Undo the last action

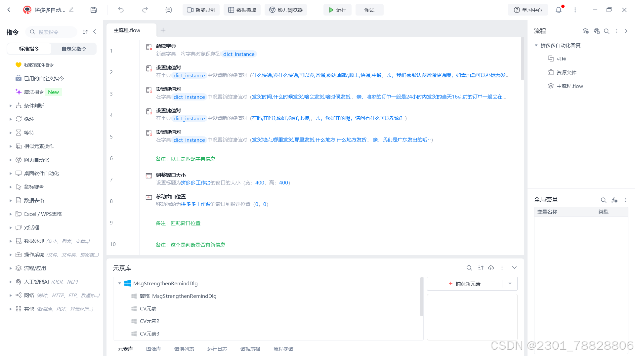coord(121,10)
